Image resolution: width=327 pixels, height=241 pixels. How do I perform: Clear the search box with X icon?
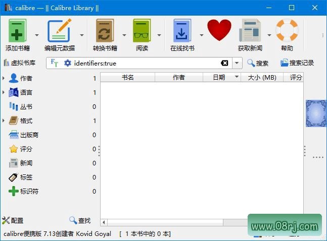point(224,63)
